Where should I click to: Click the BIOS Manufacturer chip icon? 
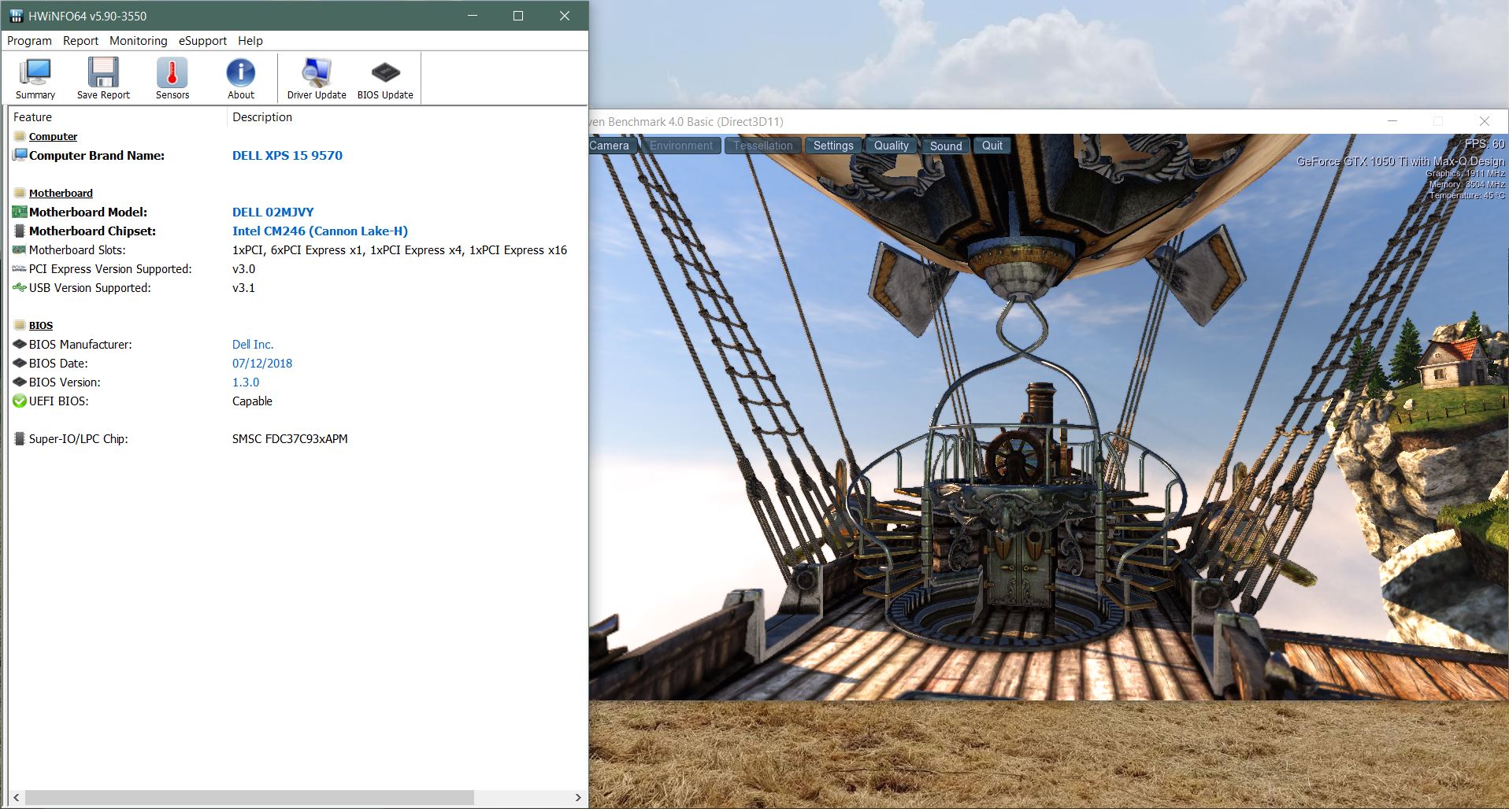pos(20,344)
